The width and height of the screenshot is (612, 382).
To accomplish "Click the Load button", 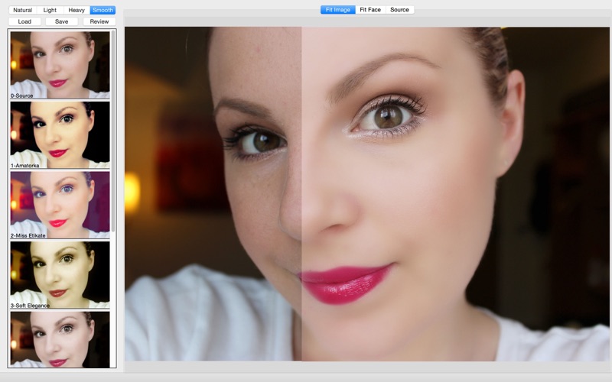I will click(24, 21).
